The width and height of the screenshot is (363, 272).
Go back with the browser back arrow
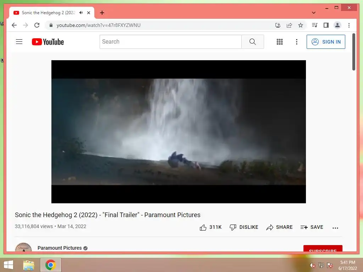(x=14, y=25)
